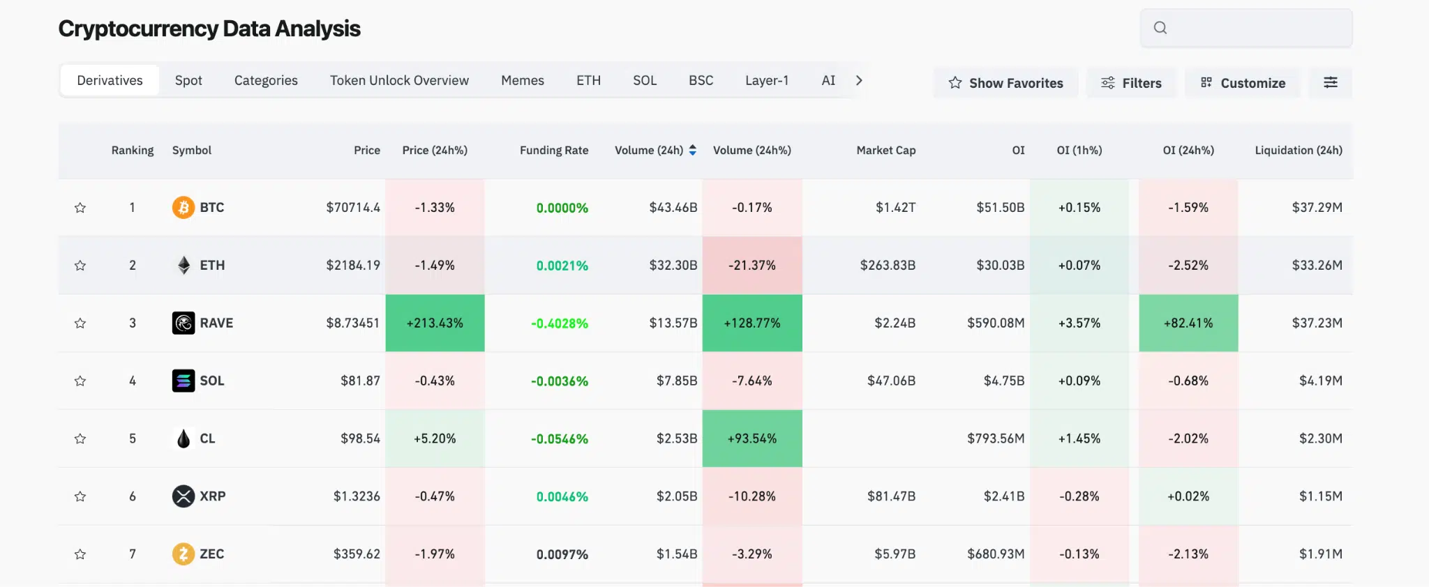Screen dimensions: 1429x587
Task: Click the Show Favorites button
Action: pos(1005,83)
